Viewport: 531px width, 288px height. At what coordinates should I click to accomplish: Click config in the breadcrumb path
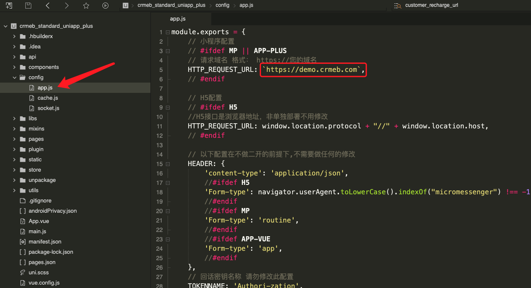coord(222,5)
